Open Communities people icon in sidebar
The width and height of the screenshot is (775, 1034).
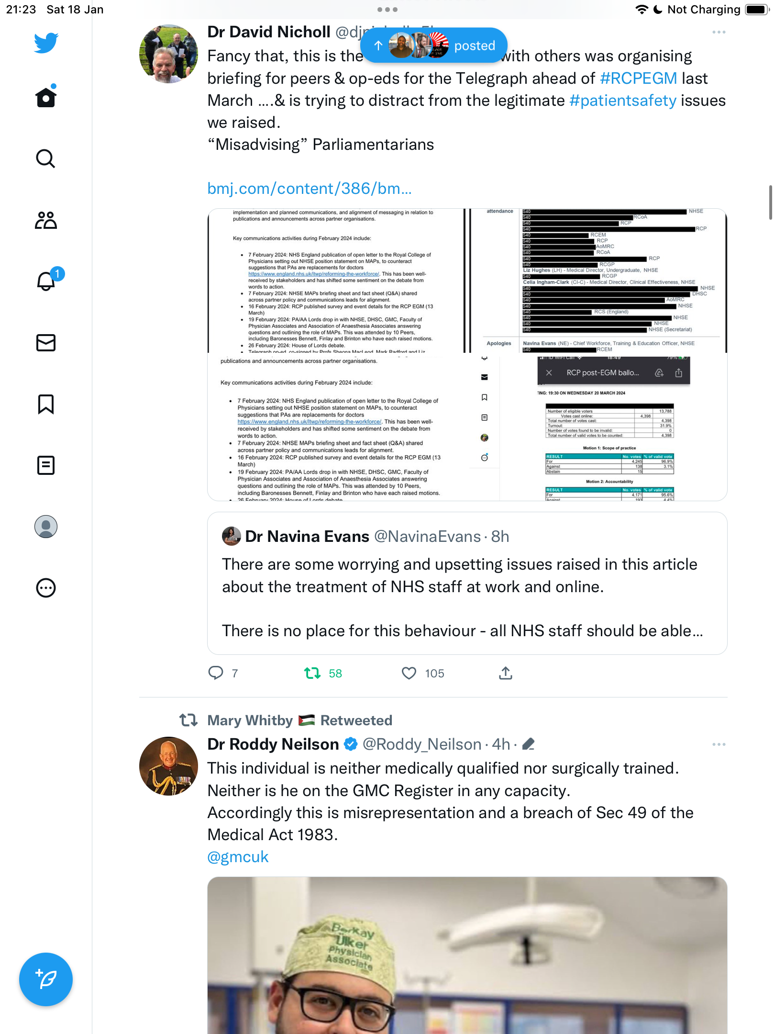[46, 220]
